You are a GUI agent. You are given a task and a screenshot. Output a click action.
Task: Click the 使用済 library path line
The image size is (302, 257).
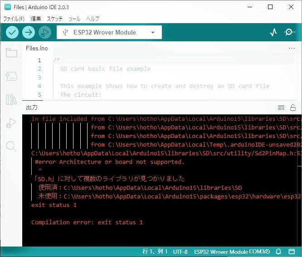pos(140,188)
